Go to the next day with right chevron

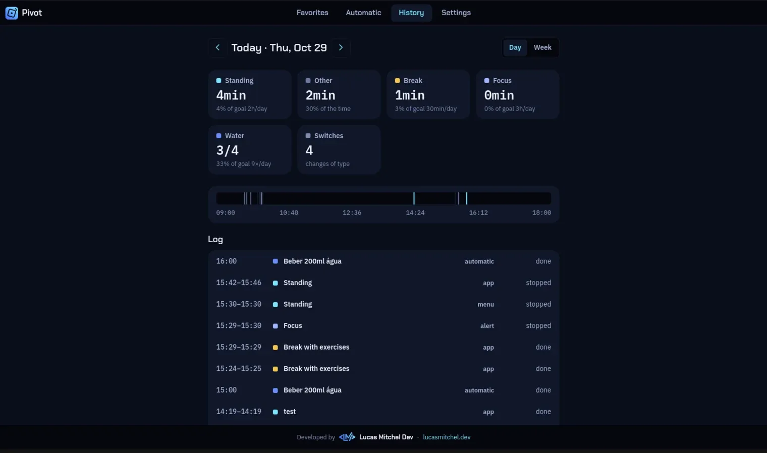[341, 47]
